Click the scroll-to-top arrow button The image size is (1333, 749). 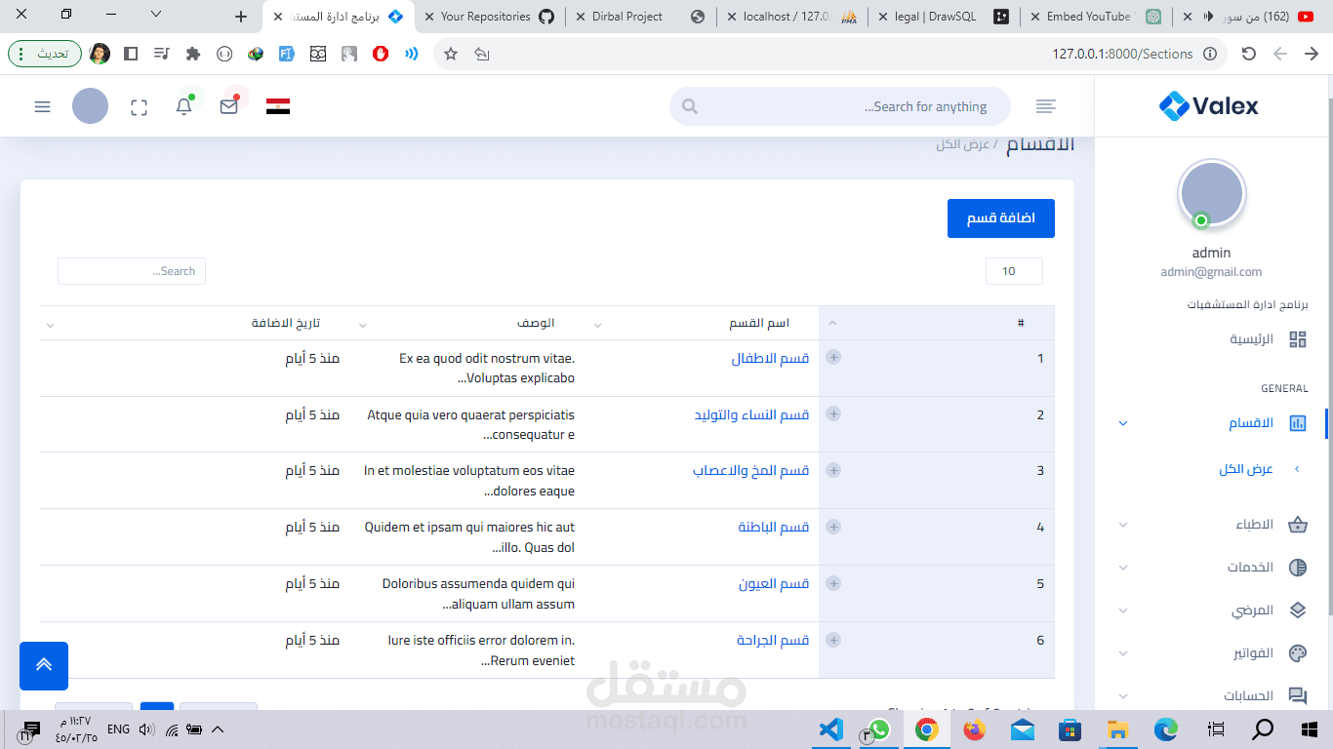pos(44,666)
